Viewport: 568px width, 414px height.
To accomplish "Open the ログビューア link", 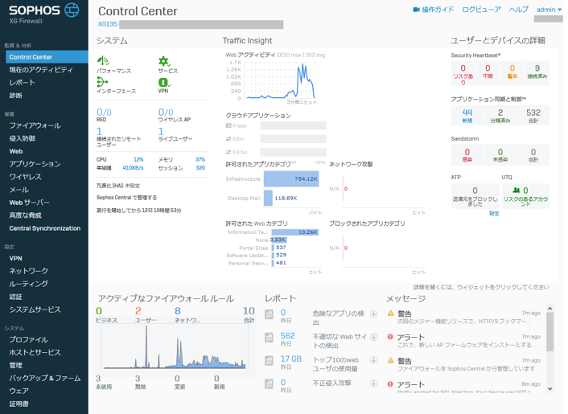I will 481,10.
